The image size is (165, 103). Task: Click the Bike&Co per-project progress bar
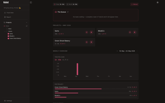point(96,97)
